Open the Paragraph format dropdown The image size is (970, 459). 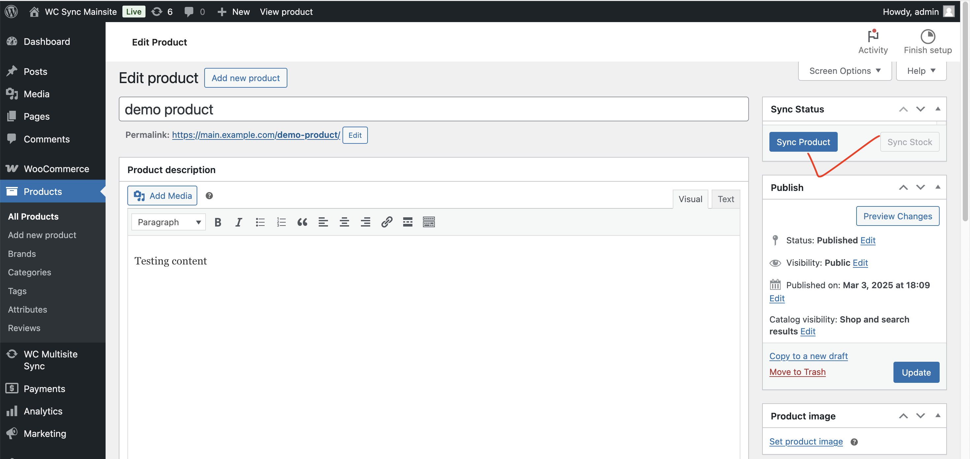[168, 222]
